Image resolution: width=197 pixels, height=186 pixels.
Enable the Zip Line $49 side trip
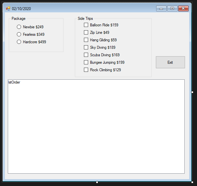97,33
